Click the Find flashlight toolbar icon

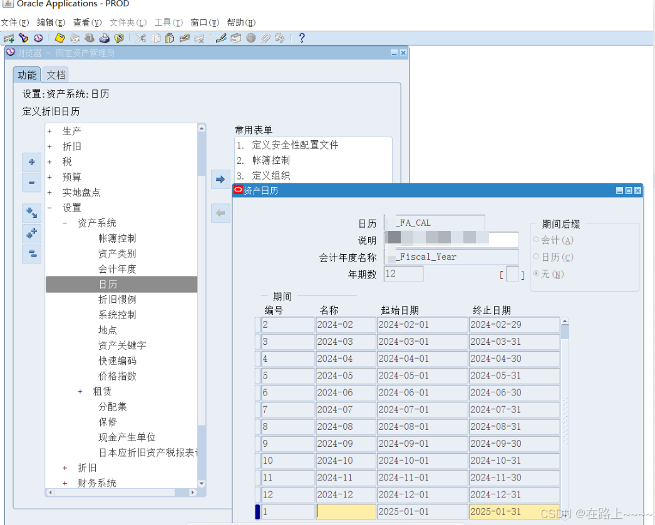coord(23,38)
